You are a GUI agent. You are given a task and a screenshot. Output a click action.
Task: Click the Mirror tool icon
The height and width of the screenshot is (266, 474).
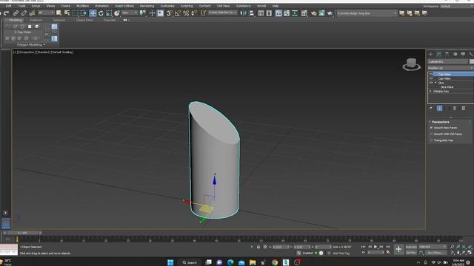point(244,13)
